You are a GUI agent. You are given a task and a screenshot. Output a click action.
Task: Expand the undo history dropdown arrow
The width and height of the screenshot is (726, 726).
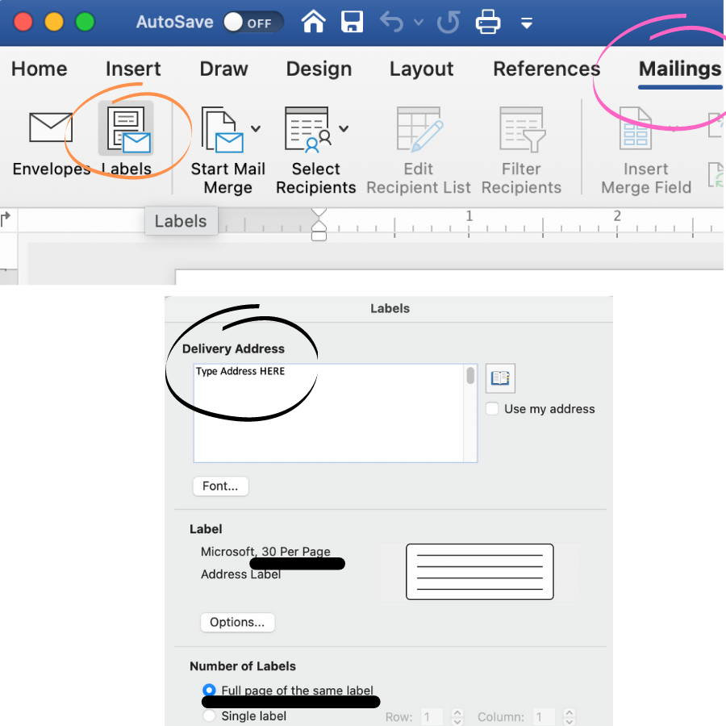[x=419, y=23]
